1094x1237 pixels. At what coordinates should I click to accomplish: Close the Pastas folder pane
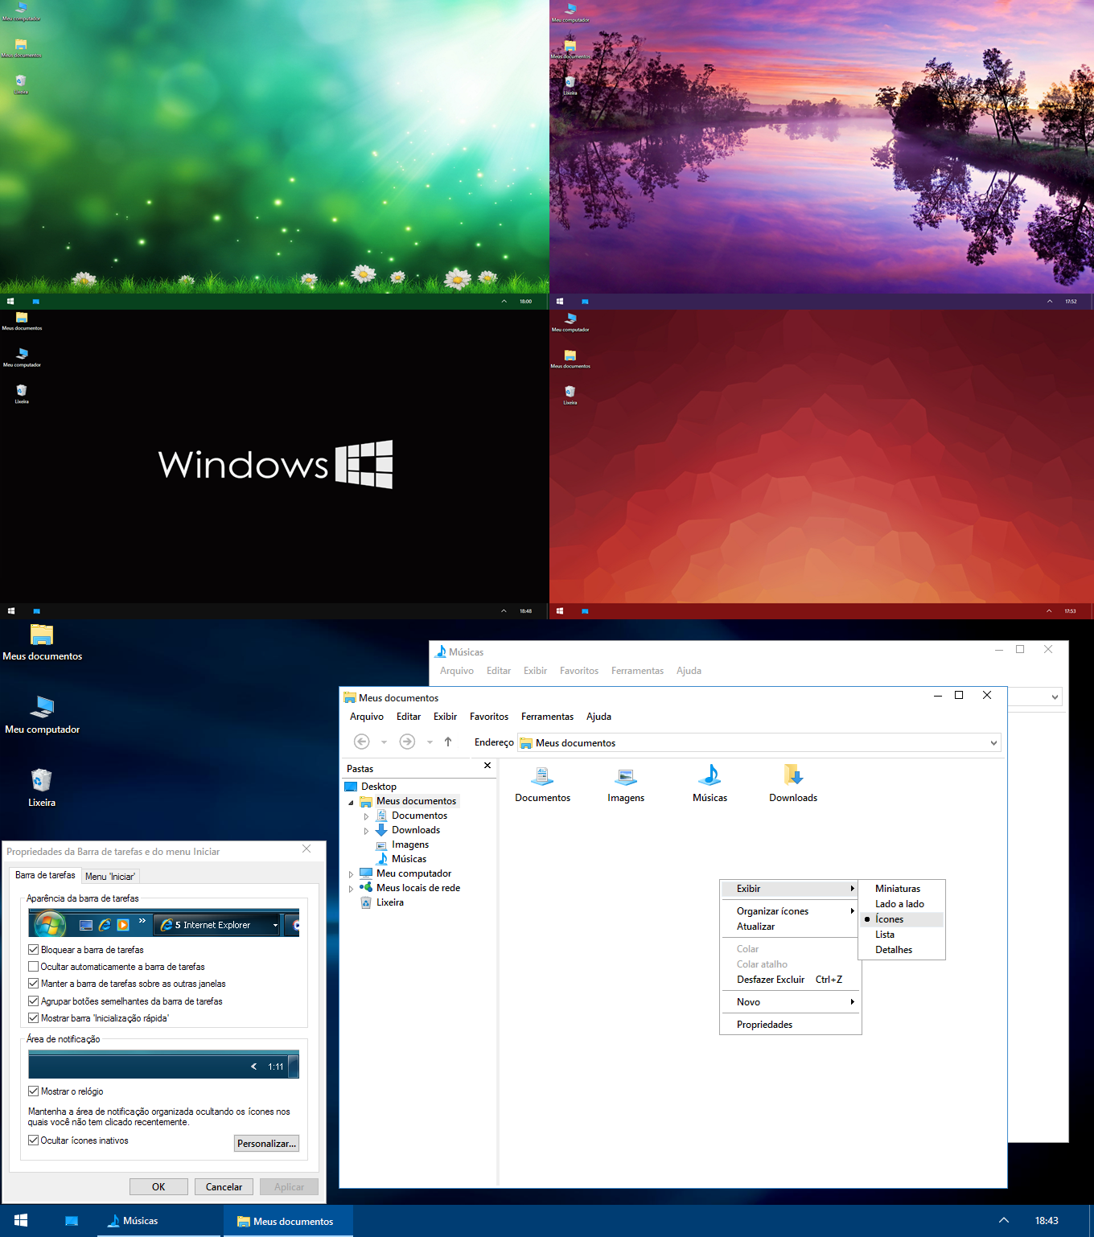(x=487, y=766)
